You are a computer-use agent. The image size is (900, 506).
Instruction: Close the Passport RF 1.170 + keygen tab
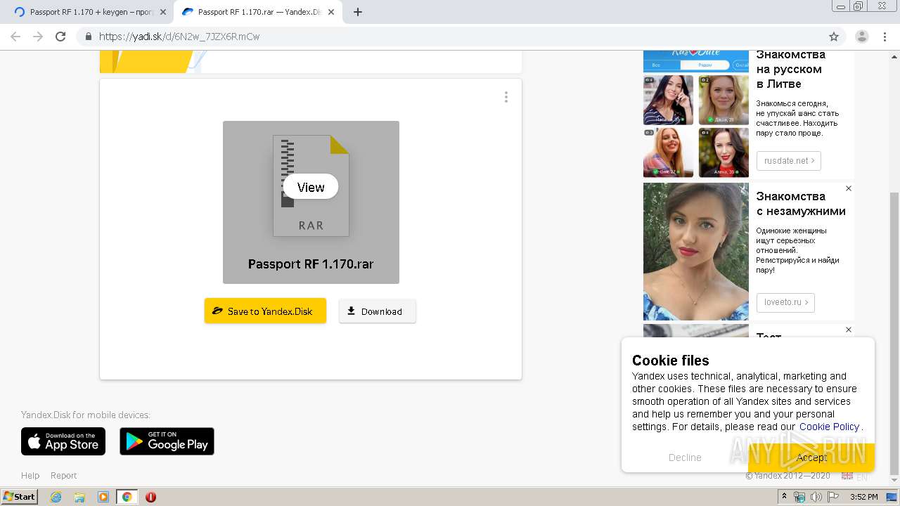tap(163, 12)
